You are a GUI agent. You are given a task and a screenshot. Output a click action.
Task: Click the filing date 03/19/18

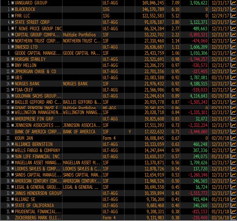221,96
